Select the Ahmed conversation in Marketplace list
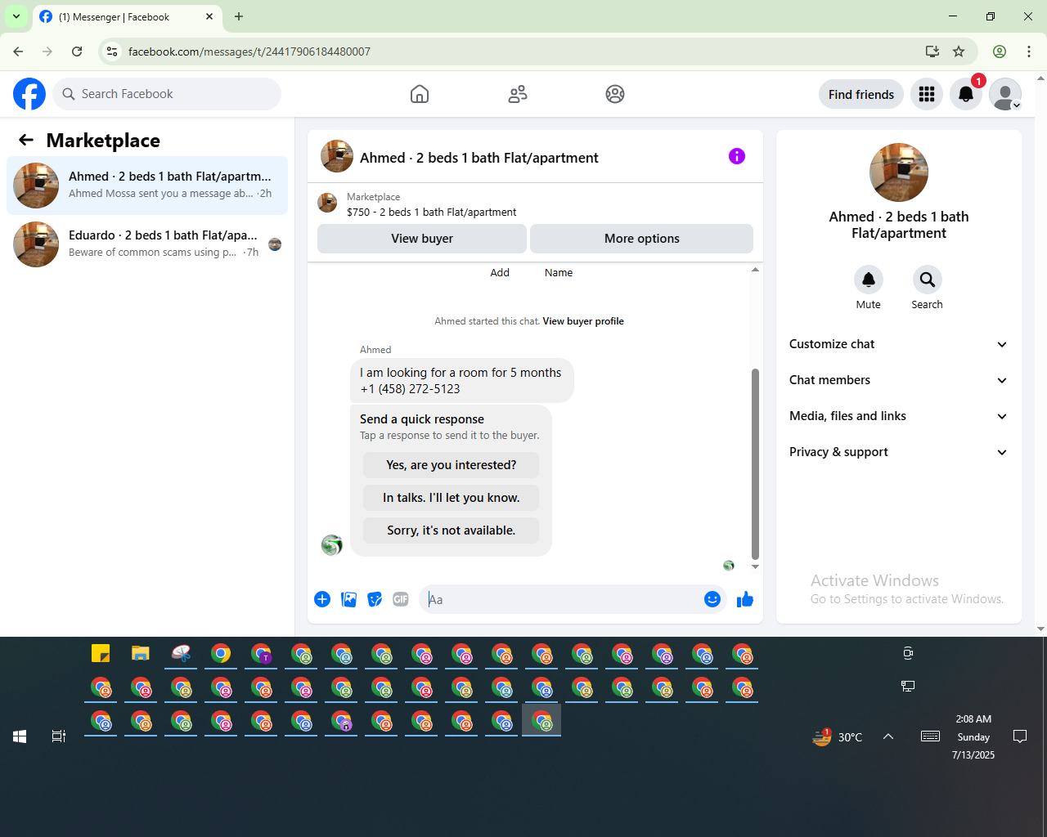1047x837 pixels. (147, 186)
